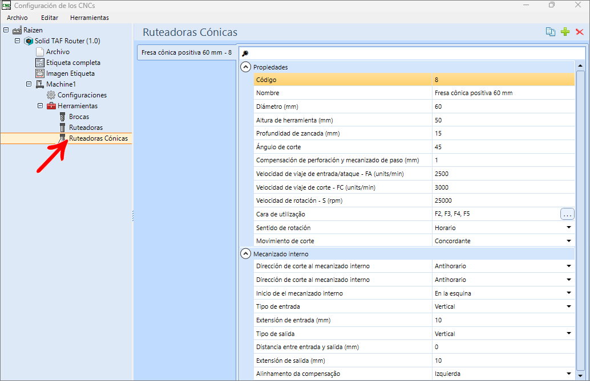Click the Configuraciones gear icon

pyautogui.click(x=51, y=95)
